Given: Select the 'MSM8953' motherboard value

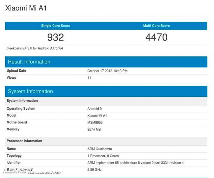Looking at the screenshot, I should [95, 122].
